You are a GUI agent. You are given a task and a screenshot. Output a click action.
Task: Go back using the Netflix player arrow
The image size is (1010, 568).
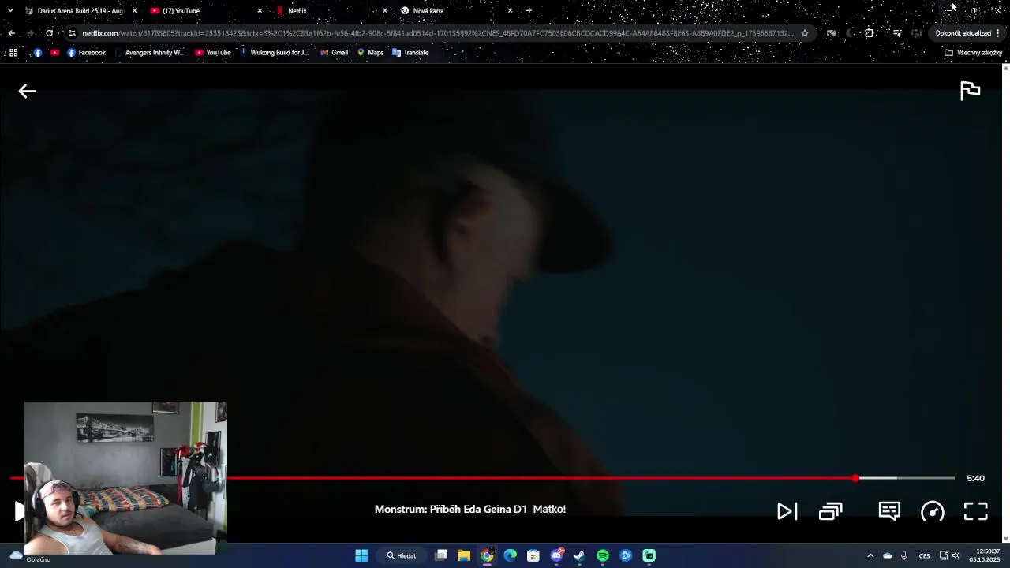[x=28, y=91]
